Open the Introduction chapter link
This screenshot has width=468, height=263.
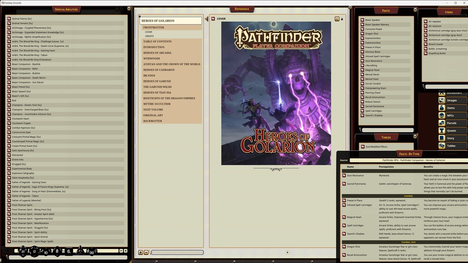[154, 47]
